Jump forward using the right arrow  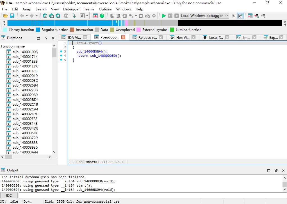pos(32,16)
